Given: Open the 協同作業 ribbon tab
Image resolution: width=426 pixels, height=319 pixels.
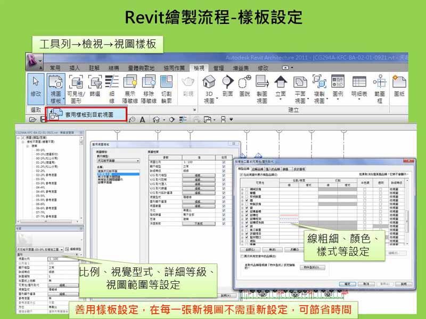Looking at the screenshot, I should point(174,68).
